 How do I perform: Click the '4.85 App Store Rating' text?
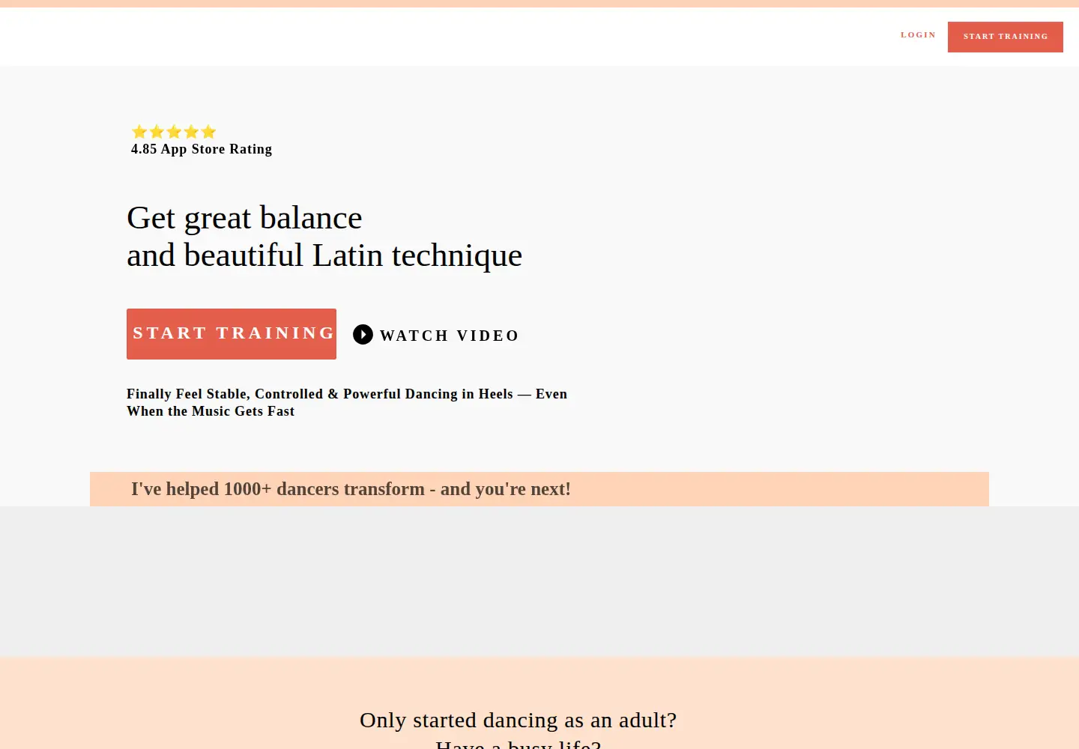click(202, 149)
